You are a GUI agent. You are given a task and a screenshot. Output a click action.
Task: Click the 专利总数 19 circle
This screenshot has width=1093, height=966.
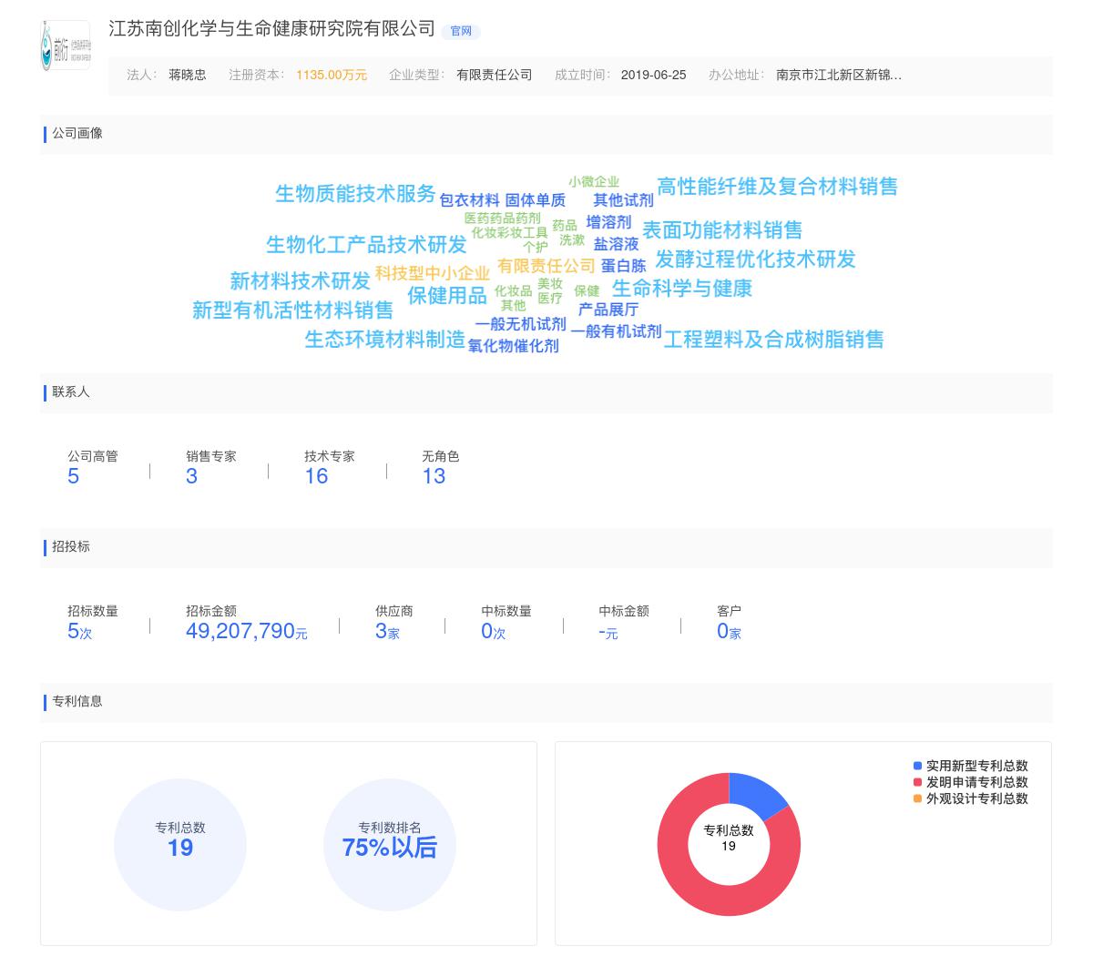[180, 845]
